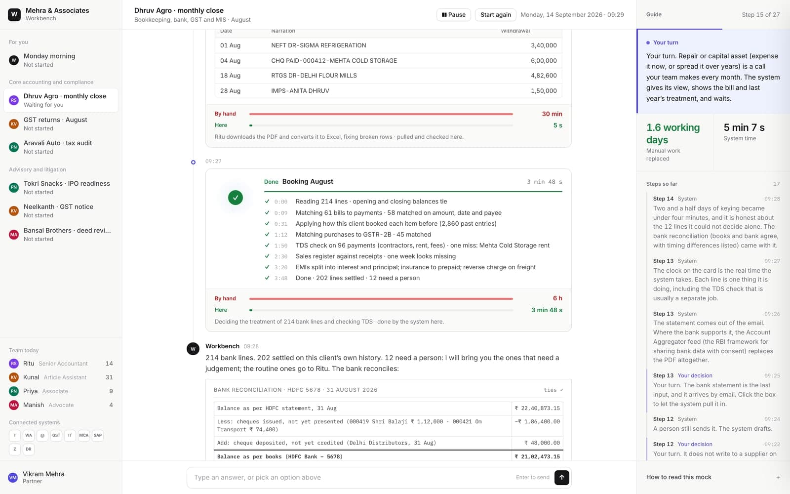Select Dhruv Agro · monthly close task

tap(61, 100)
